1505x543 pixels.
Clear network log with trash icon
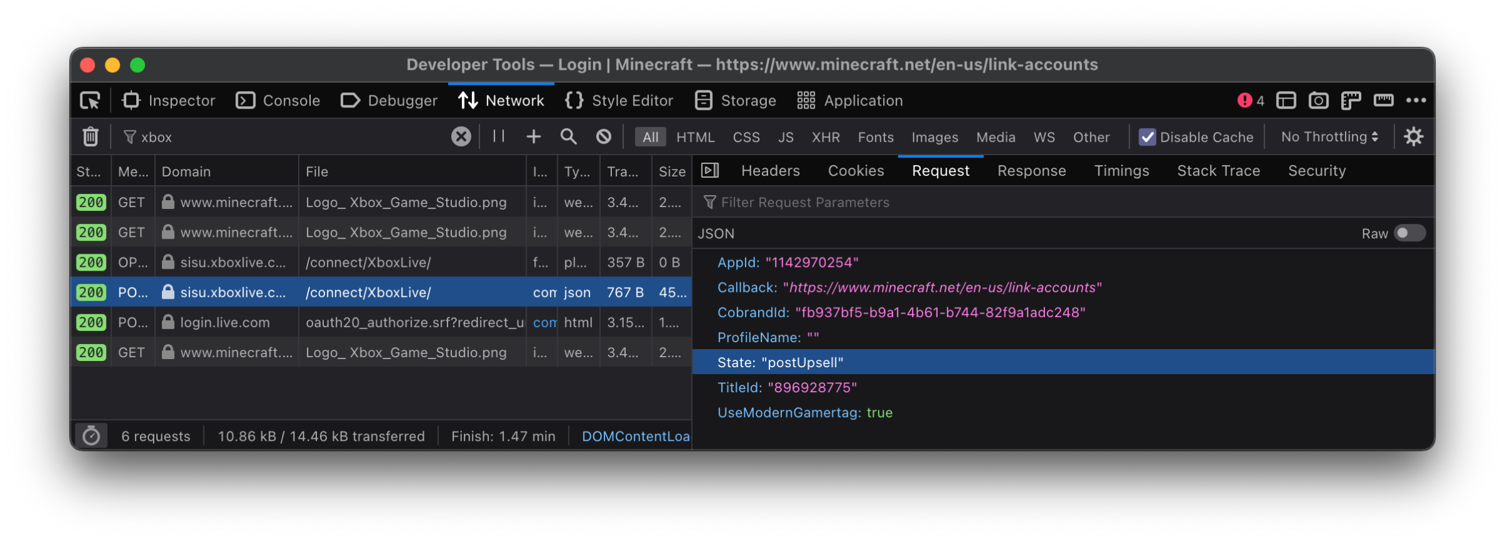[90, 137]
